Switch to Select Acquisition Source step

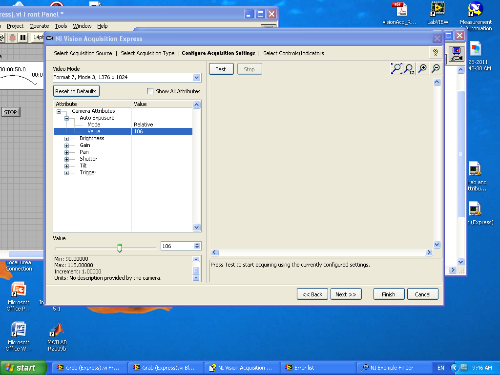coord(83,53)
